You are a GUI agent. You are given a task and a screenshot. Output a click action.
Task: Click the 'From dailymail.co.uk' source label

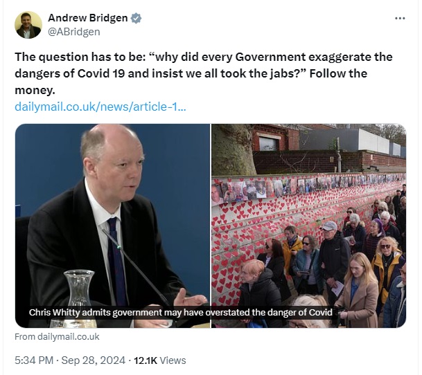57,337
